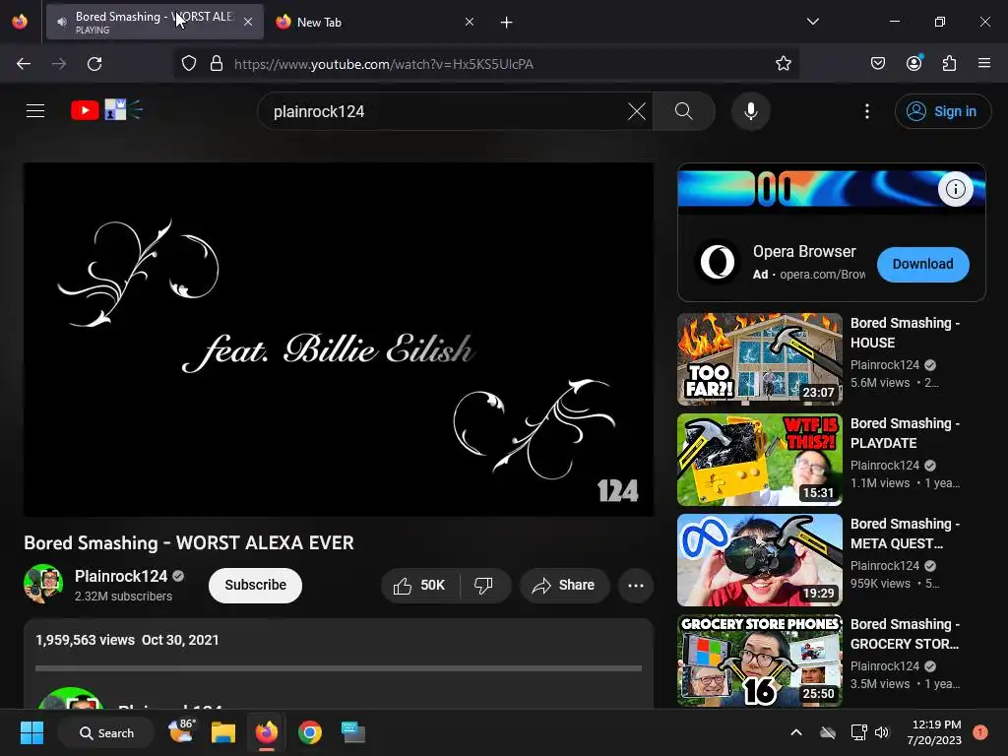Viewport: 1008px width, 756px height.
Task: Clear the plainrock124 search text
Action: click(x=637, y=111)
